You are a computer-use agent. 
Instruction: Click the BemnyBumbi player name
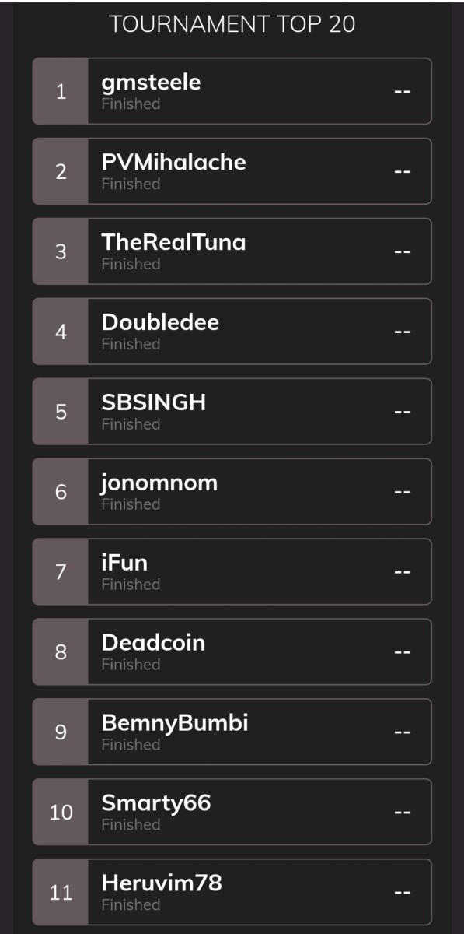pyautogui.click(x=175, y=723)
